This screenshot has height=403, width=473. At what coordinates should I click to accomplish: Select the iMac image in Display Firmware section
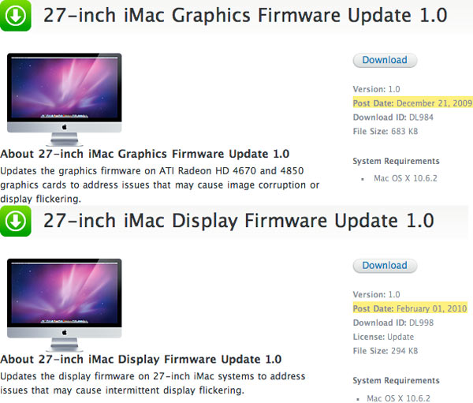[x=65, y=305]
